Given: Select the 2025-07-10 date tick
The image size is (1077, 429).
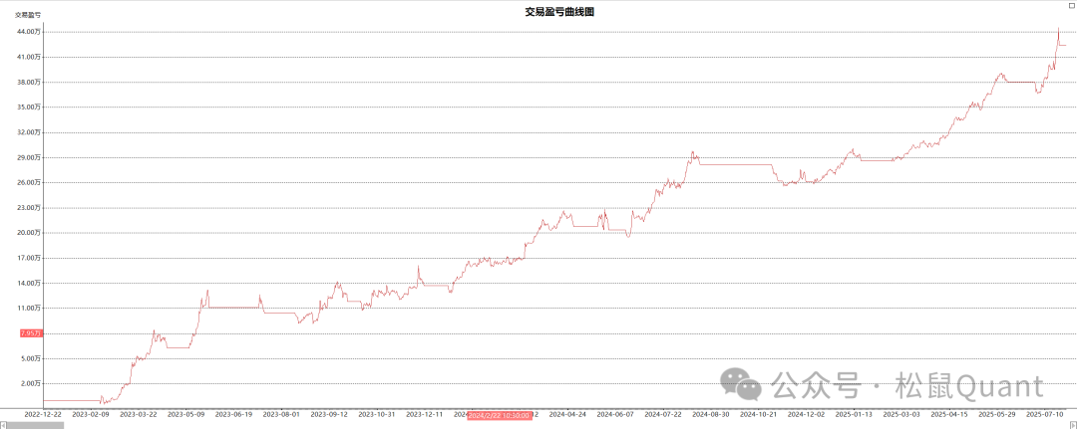Looking at the screenshot, I should coord(1046,414).
